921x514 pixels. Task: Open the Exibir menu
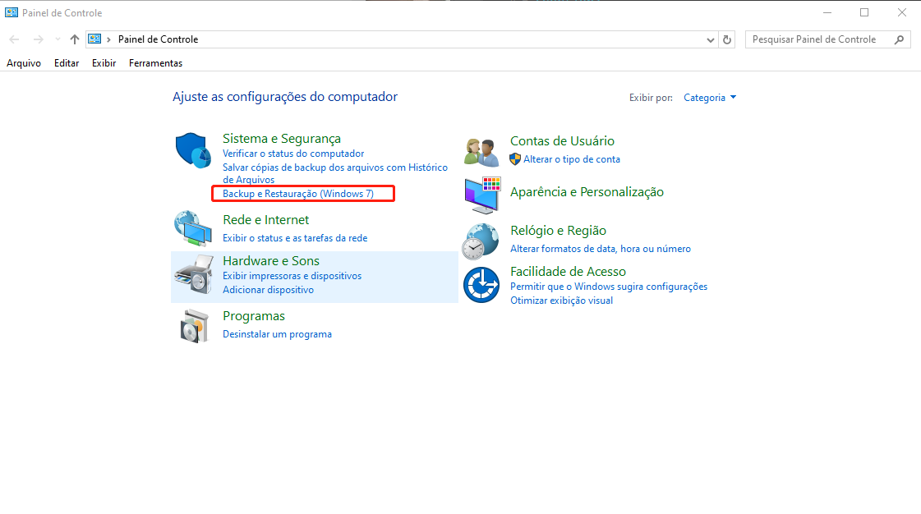point(104,62)
